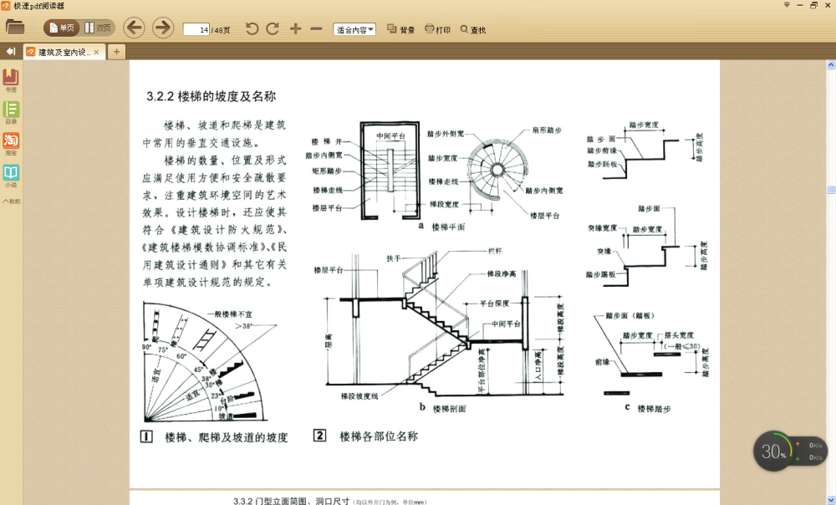836x505 pixels.
Task: Open the 小说 novel sidebar icon
Action: pos(11,176)
